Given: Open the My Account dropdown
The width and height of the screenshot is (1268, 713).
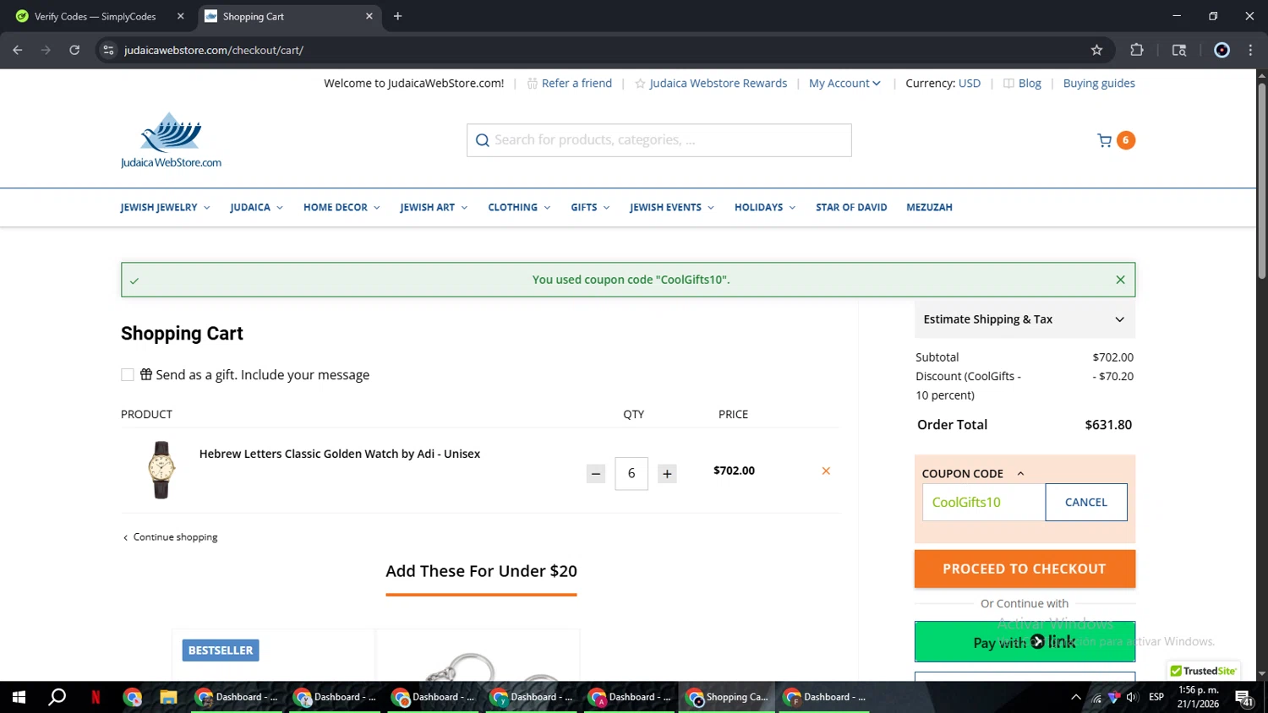Looking at the screenshot, I should click(x=844, y=83).
